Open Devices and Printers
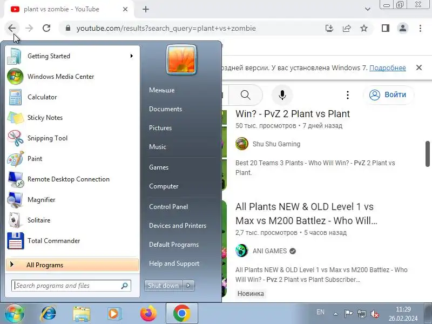Viewport: 432px width, 324px height. tap(178, 226)
